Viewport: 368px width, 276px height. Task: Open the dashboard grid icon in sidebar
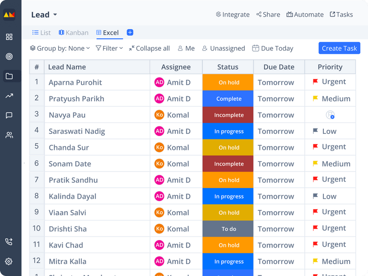[x=9, y=37]
